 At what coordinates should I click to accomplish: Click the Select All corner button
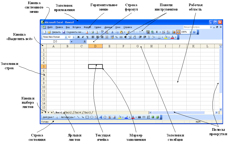[x=44, y=46]
